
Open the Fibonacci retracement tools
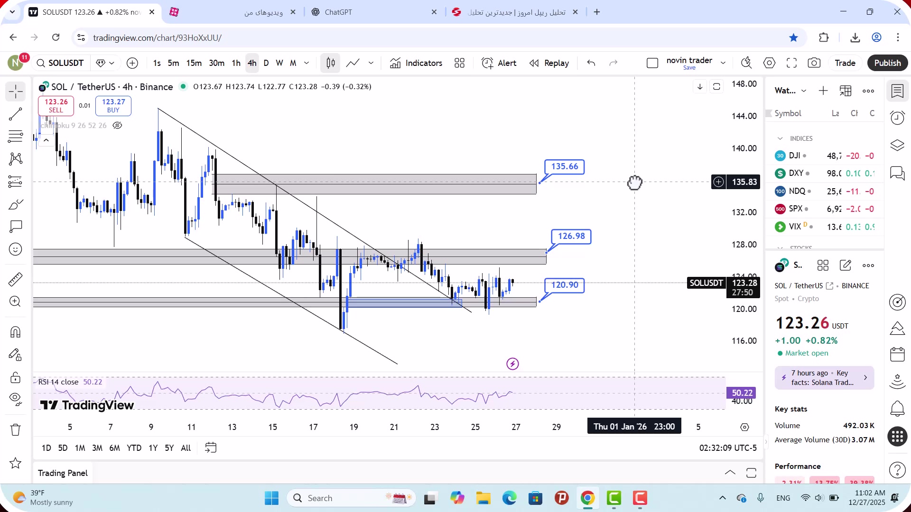click(15, 137)
